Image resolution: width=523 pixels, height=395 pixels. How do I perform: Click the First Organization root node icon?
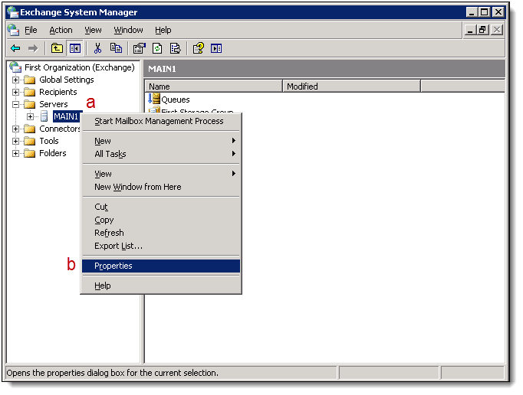tap(15, 67)
